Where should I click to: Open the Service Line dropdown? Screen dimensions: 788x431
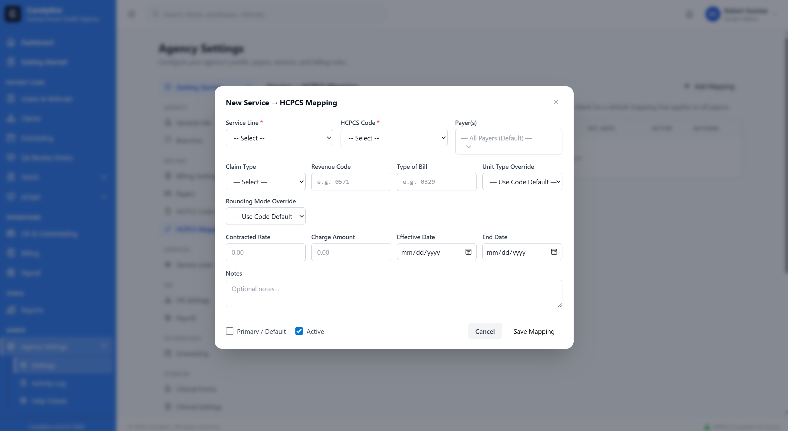point(279,138)
